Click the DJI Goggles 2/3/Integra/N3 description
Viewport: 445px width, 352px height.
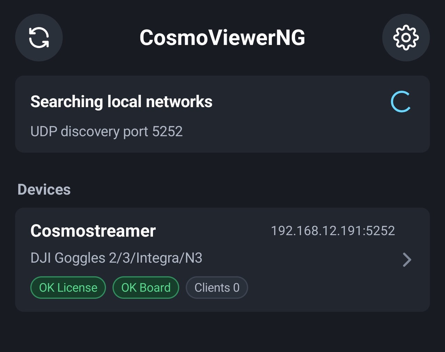coord(116,258)
